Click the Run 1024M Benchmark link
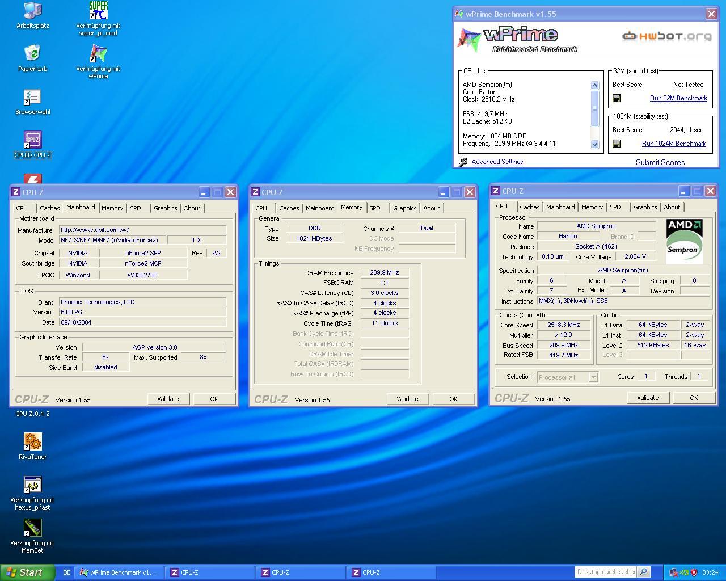 click(674, 144)
